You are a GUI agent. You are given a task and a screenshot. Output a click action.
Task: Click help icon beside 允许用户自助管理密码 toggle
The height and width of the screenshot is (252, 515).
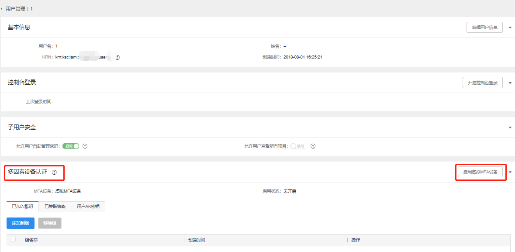(85, 146)
